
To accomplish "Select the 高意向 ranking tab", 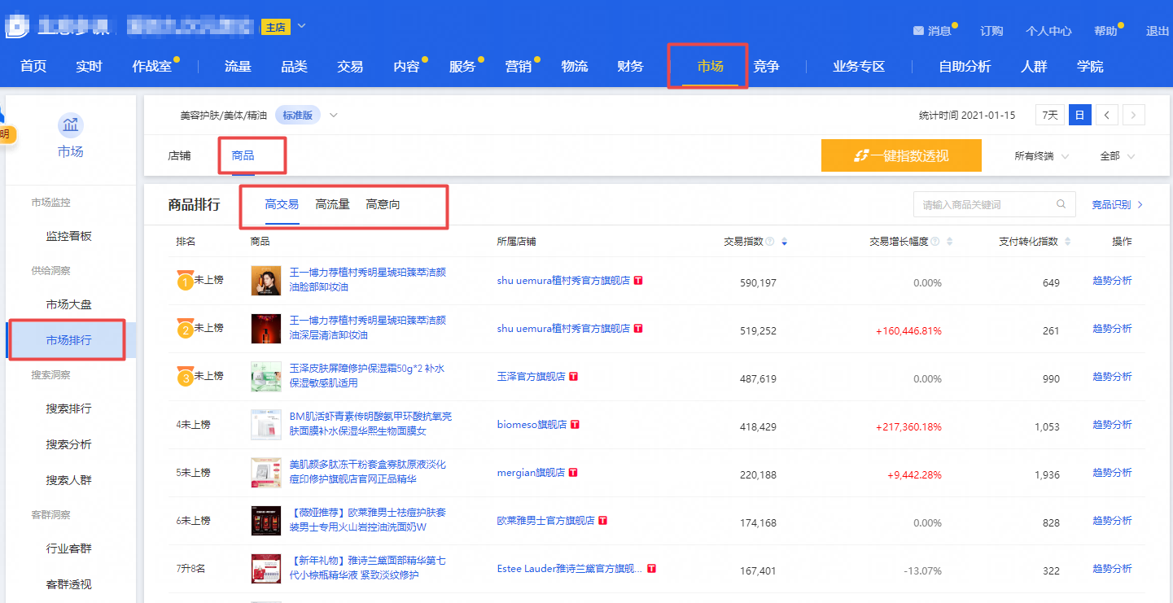I will pyautogui.click(x=383, y=205).
